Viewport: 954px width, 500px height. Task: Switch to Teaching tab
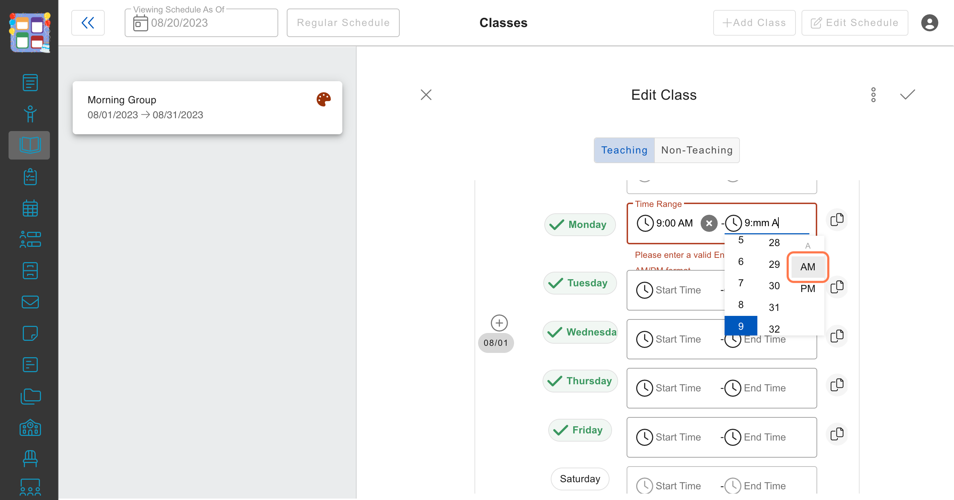tap(624, 150)
